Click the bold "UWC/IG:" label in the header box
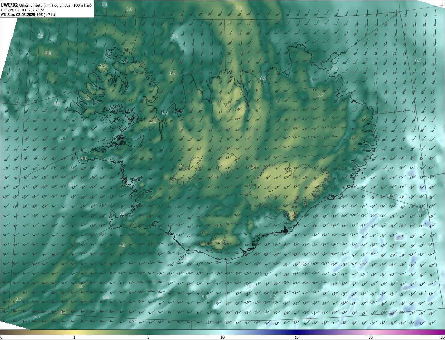The height and width of the screenshot is (340, 445). 9,5
